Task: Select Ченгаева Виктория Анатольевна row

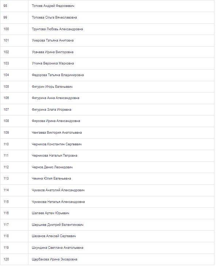Action: 107,133
